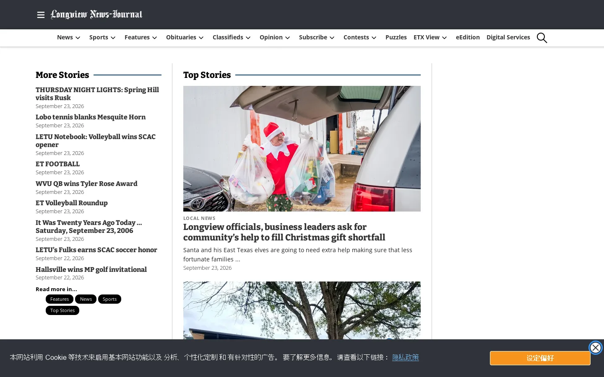Open the ETX View menu item
The image size is (604, 377).
(427, 37)
